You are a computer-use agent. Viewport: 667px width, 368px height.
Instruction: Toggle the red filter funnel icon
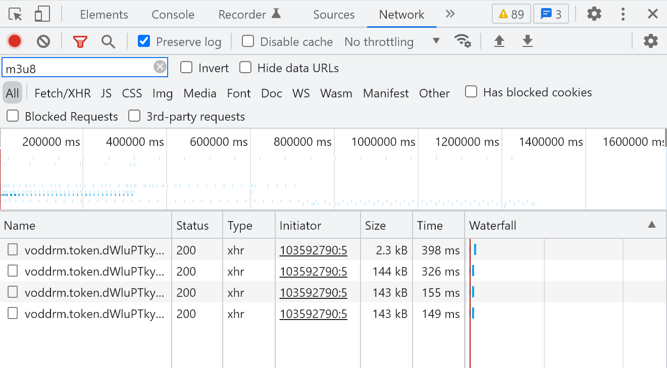pyautogui.click(x=80, y=41)
